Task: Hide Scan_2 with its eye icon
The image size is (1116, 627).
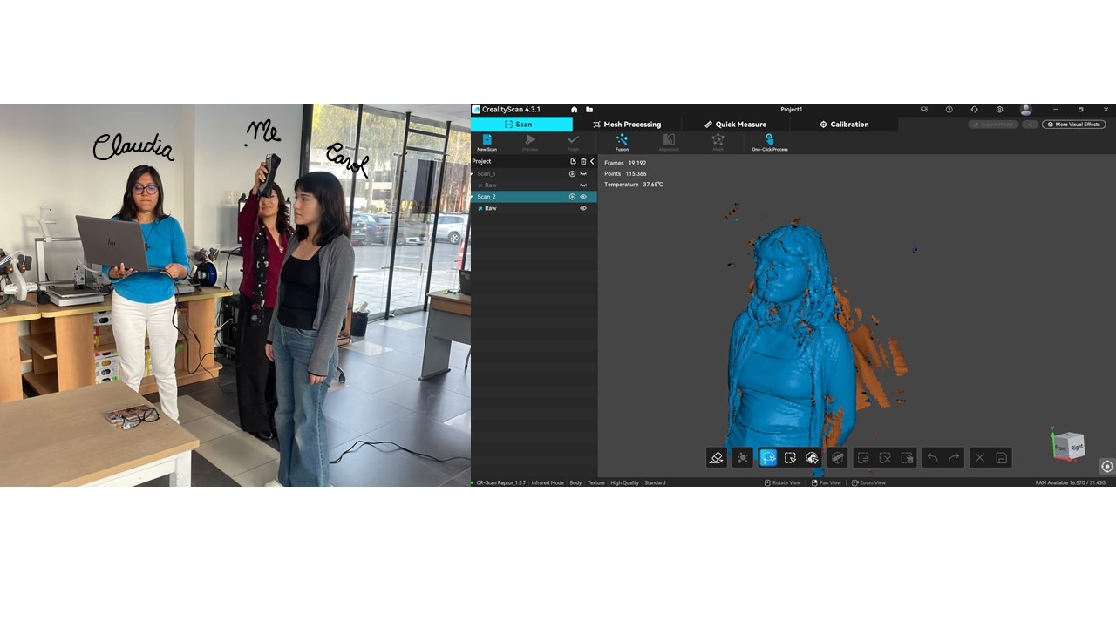Action: 583,197
